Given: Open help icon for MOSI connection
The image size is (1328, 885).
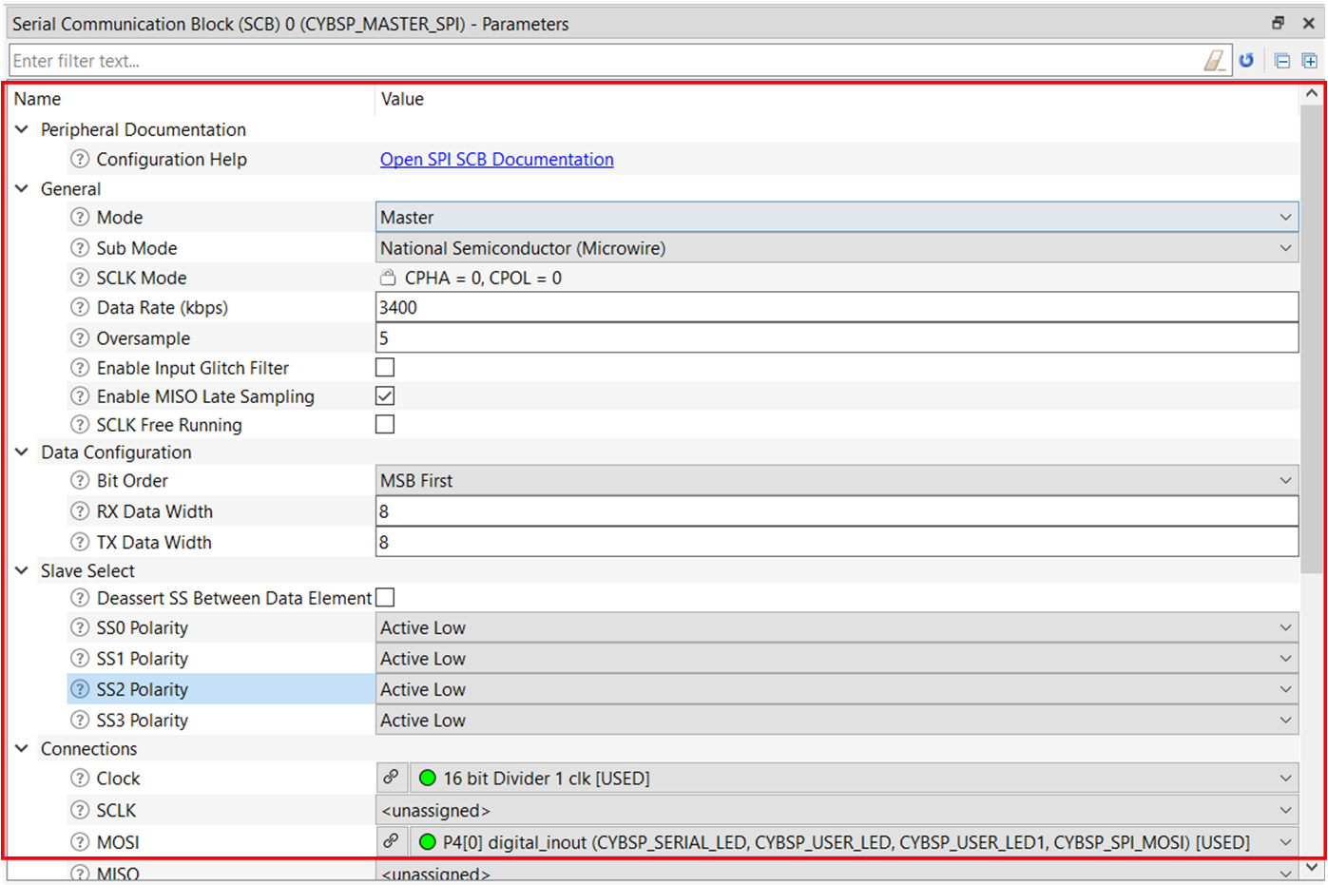Looking at the screenshot, I should click(81, 841).
